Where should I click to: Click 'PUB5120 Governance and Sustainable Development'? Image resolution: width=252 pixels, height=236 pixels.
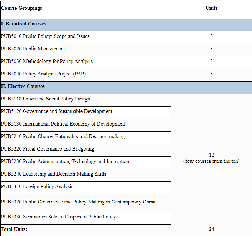pyautogui.click(x=56, y=111)
